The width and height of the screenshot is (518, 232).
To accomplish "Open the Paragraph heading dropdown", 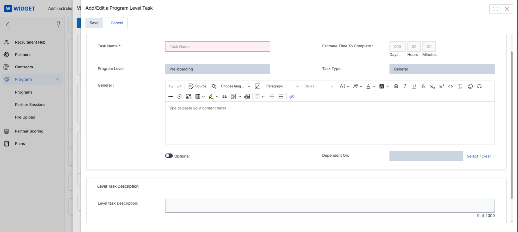I will click(282, 86).
